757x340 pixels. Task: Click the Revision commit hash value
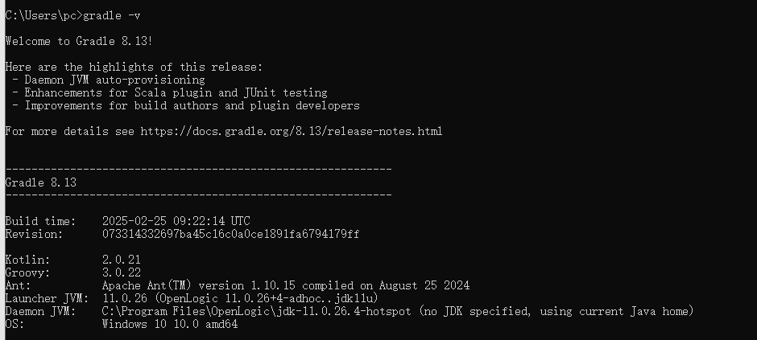[230, 234]
